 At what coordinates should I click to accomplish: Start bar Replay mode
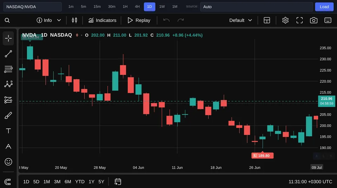pos(139,20)
